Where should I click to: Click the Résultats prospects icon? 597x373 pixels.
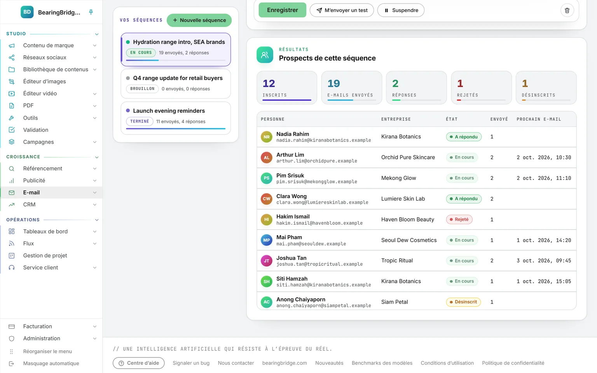pos(265,55)
